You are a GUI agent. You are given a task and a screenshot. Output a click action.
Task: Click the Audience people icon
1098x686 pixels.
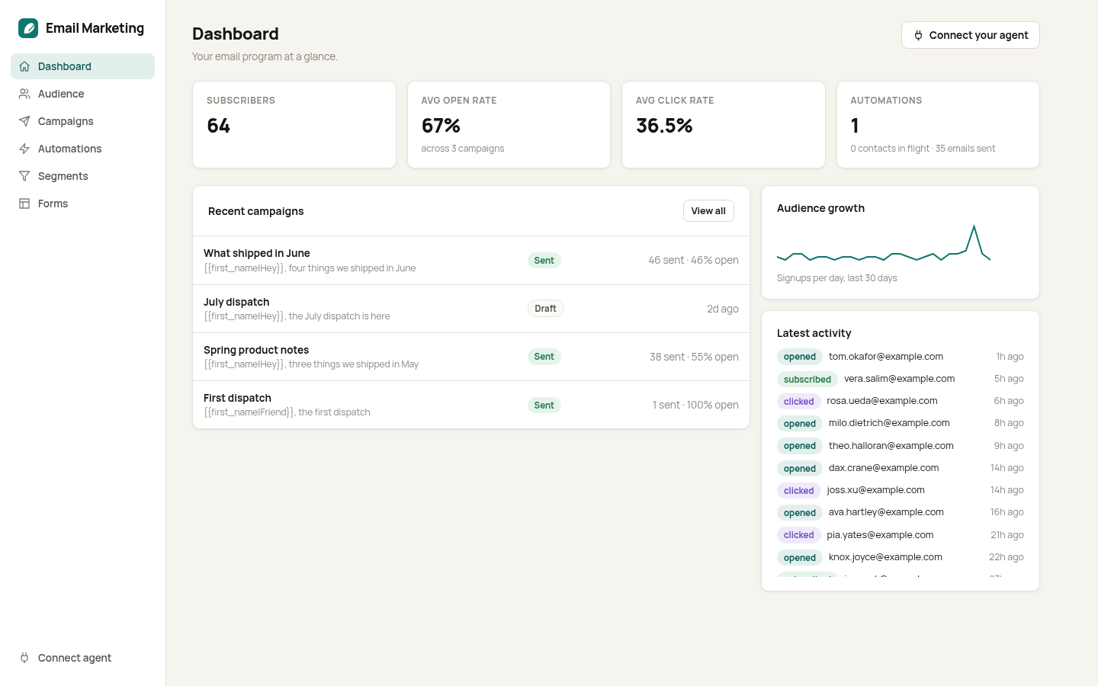(x=24, y=94)
